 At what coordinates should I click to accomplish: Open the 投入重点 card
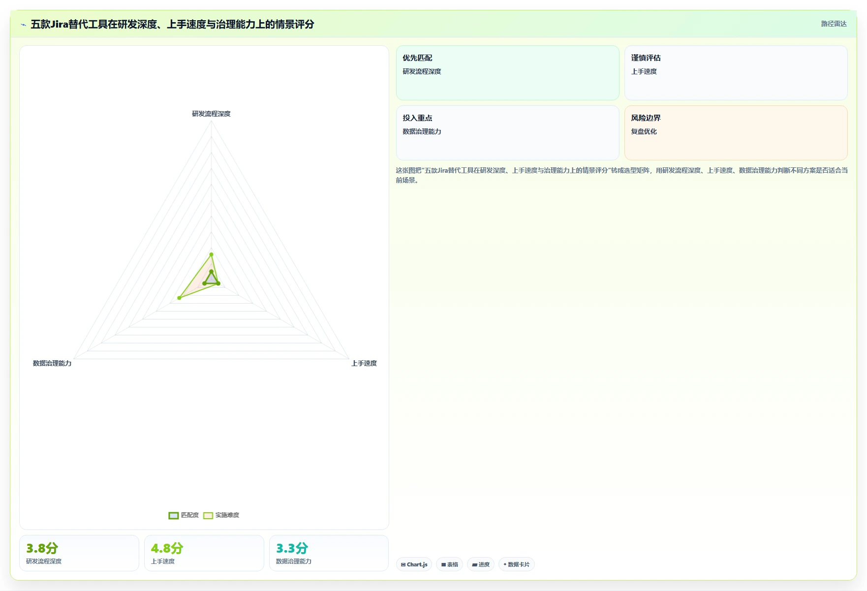click(507, 133)
